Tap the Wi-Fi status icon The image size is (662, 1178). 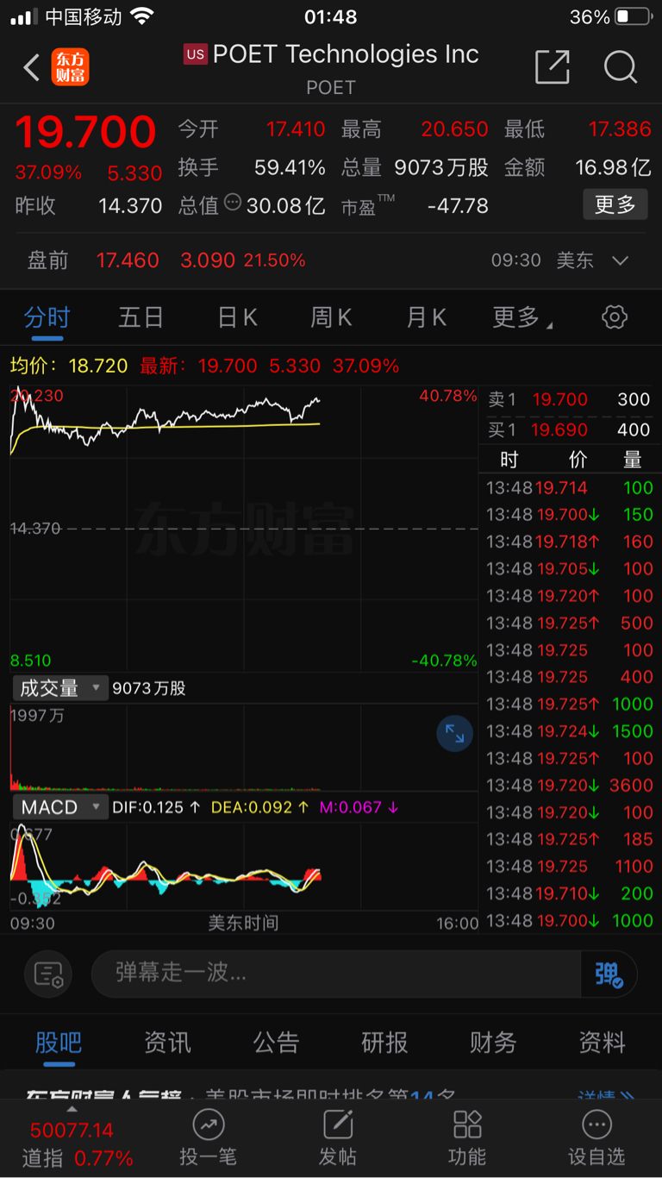coord(141,16)
